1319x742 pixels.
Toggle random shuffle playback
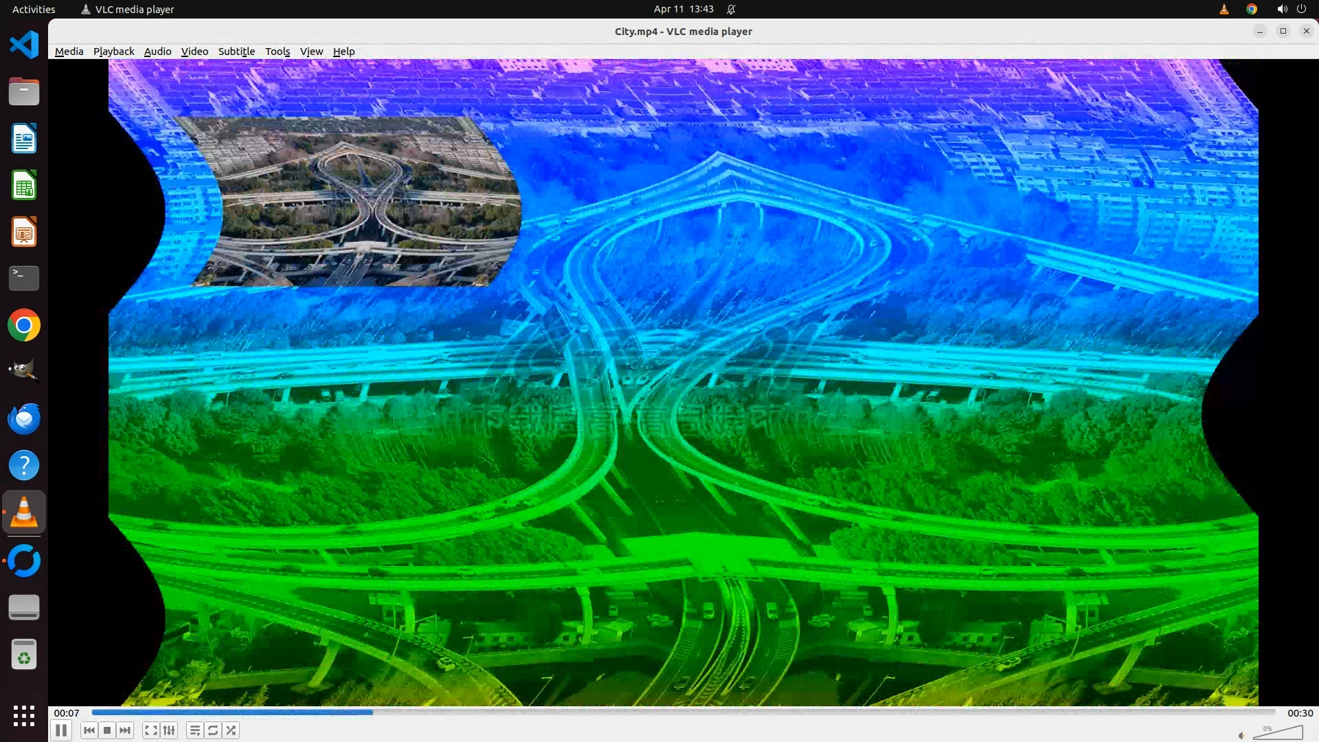(232, 730)
